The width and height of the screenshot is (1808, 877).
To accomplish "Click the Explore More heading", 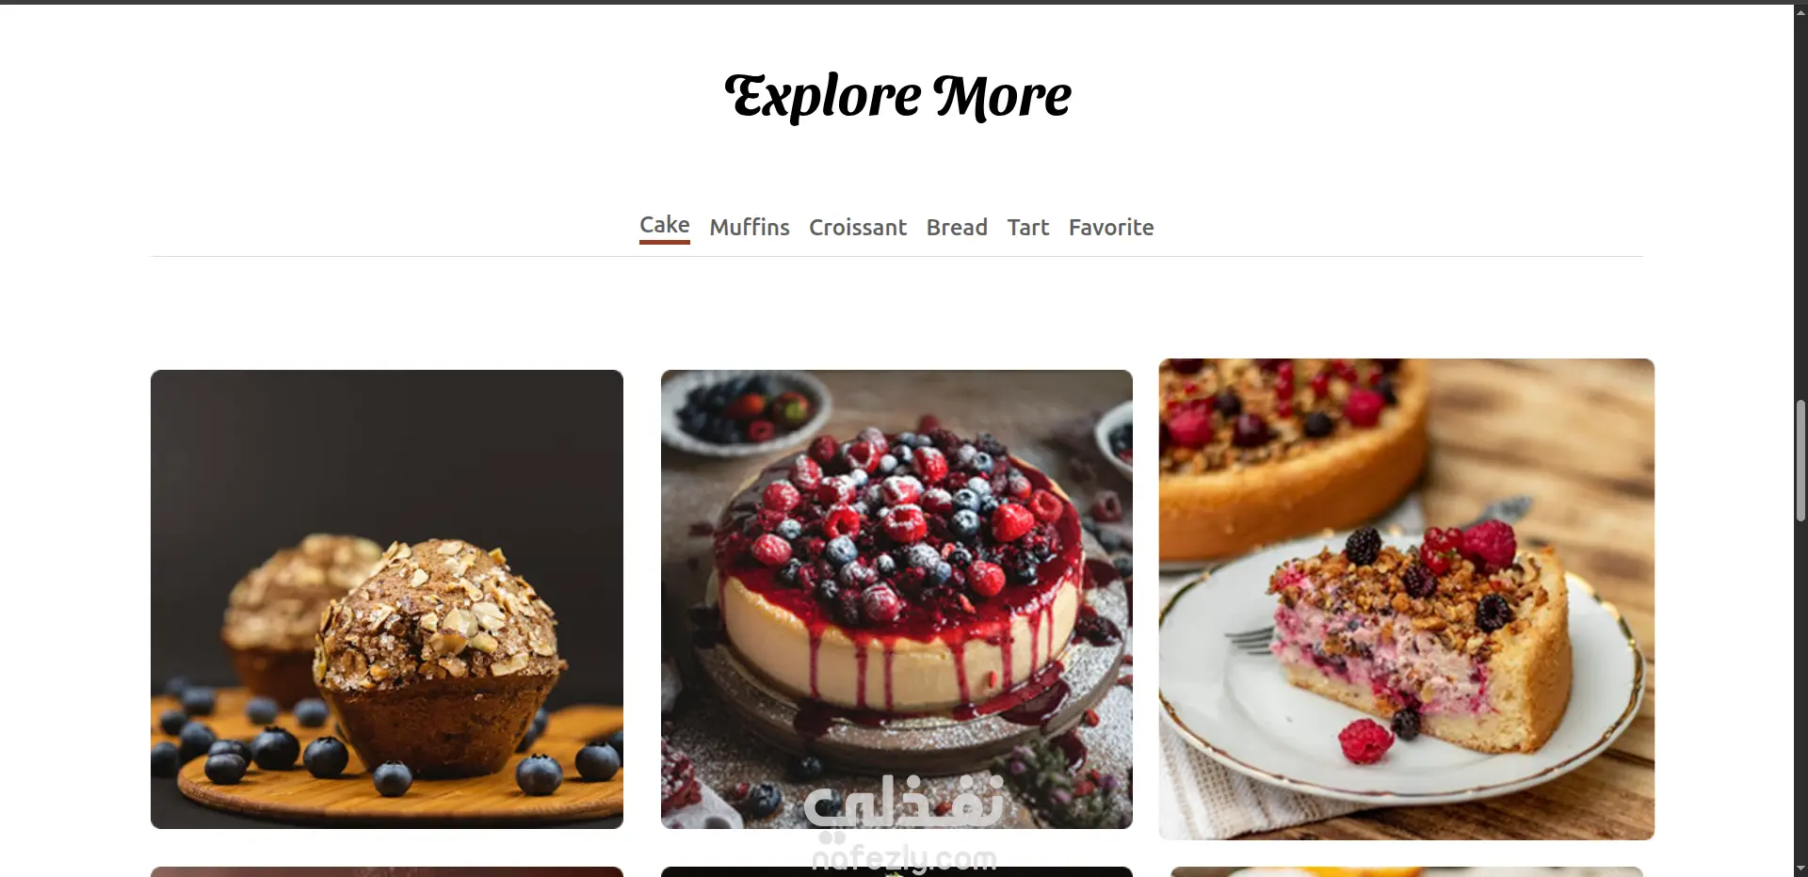I will coord(897,96).
